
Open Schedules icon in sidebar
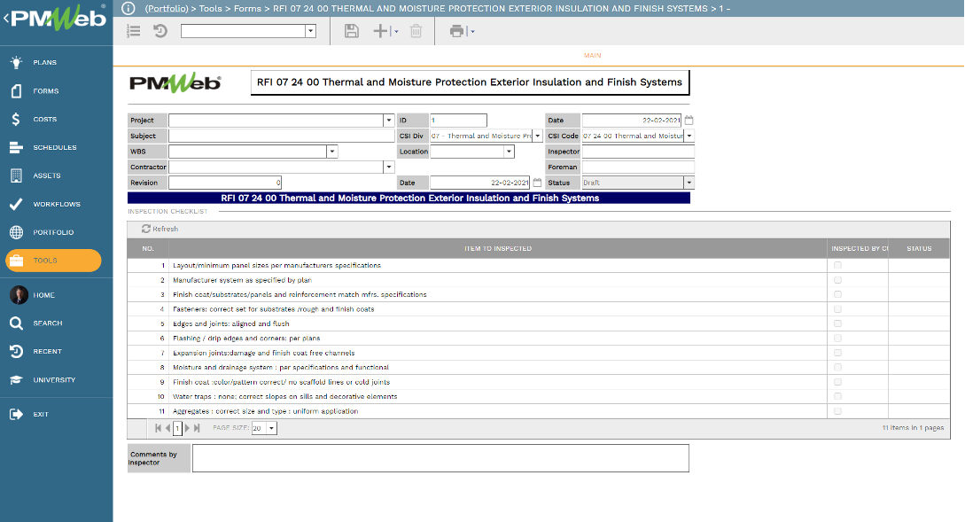point(17,147)
